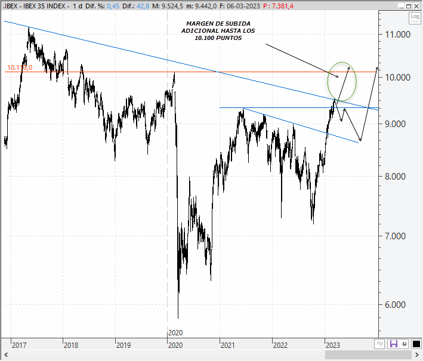Click the 'M: 9.524,5' maximum value
423x361 pixels.
168,6
